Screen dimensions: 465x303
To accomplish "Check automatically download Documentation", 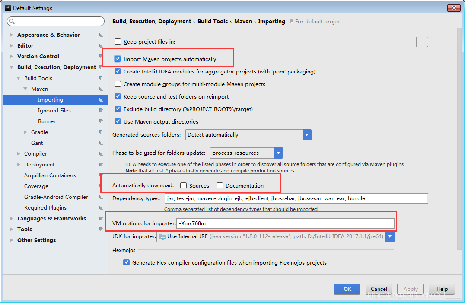I will 220,185.
